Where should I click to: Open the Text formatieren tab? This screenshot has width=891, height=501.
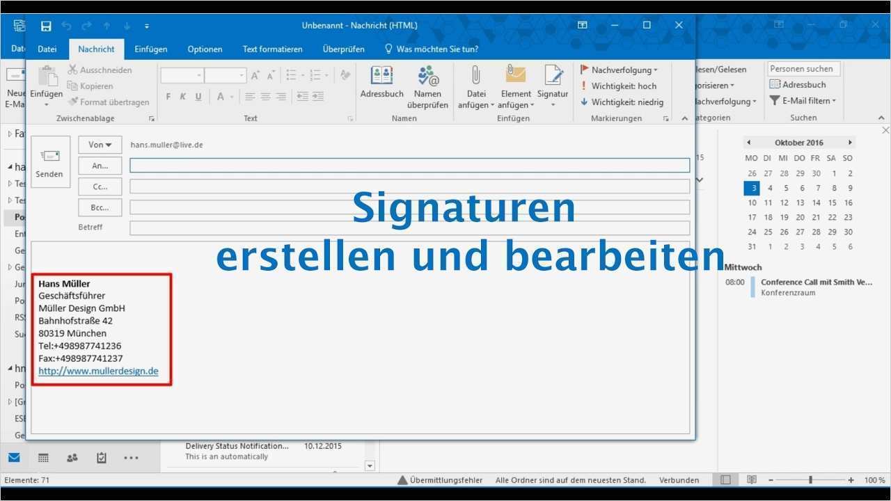[x=272, y=49]
